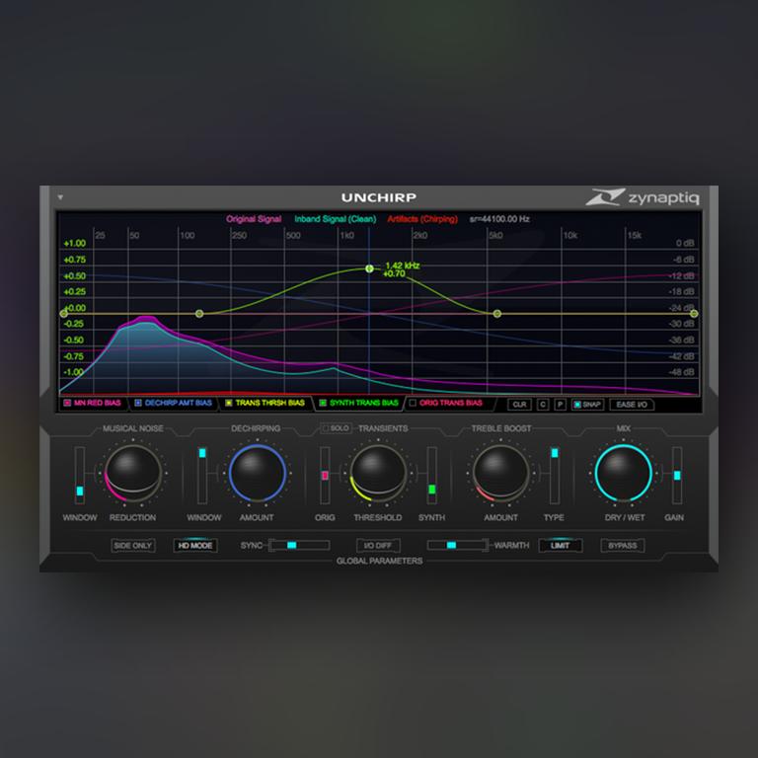This screenshot has width=758, height=758.
Task: Click the Inband Signal (Clean) legend label
Action: point(335,219)
